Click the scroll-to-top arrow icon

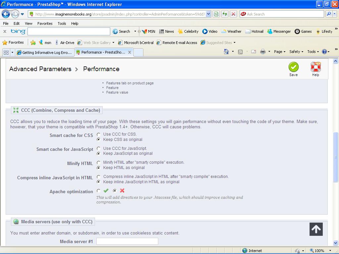(x=316, y=229)
